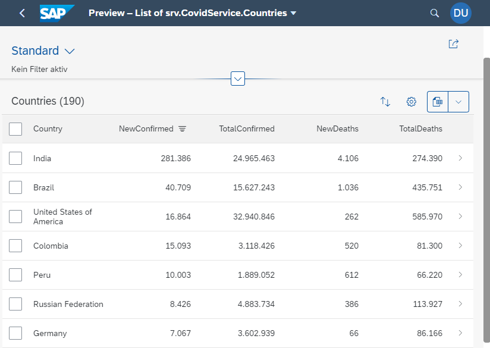Open India row details arrow
The image size is (490, 348).
click(x=461, y=158)
